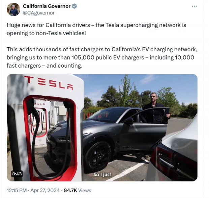The height and width of the screenshot is (198, 209).
Task: Click the 'Huge news for California drivers' paragraph
Action: [x=96, y=29]
